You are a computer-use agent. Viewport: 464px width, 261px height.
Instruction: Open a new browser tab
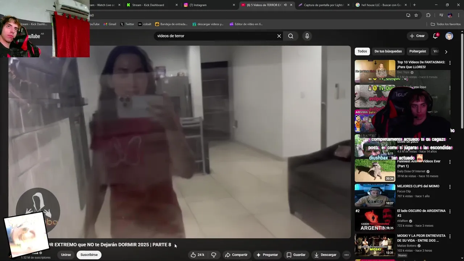(414, 5)
